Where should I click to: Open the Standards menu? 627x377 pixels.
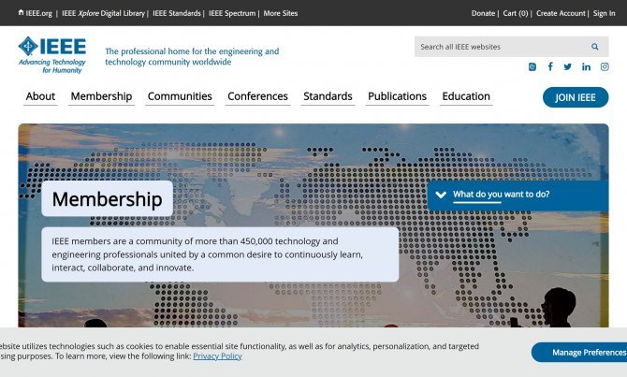pos(328,96)
